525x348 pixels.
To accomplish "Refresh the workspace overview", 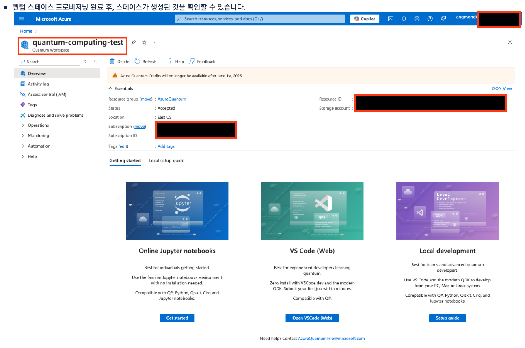I will pos(145,62).
